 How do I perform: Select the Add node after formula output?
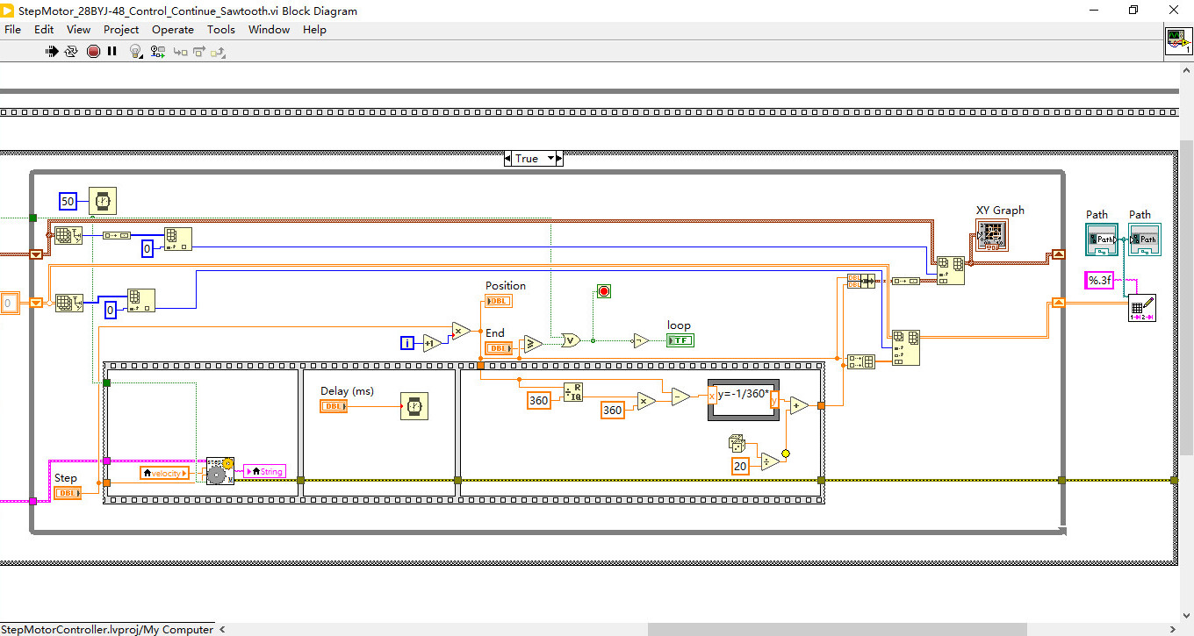(x=799, y=405)
